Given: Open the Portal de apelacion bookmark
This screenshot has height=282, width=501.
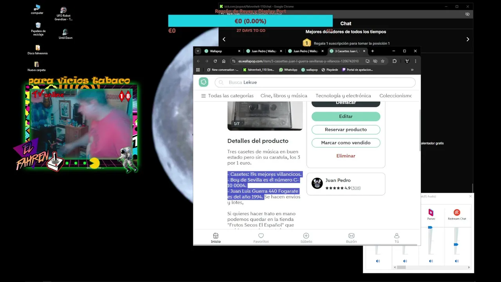Looking at the screenshot, I should tap(357, 70).
